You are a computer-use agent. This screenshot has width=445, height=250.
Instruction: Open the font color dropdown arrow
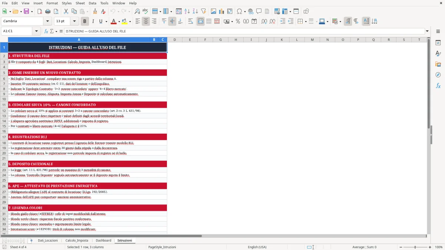point(119,21)
